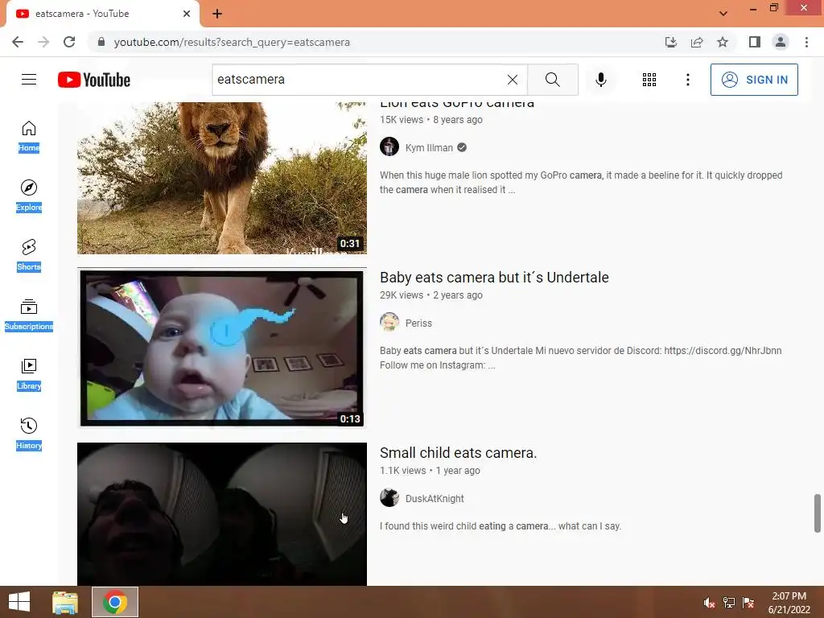Visit Periss channel name
Viewport: 824px width, 618px height.
pyautogui.click(x=418, y=323)
